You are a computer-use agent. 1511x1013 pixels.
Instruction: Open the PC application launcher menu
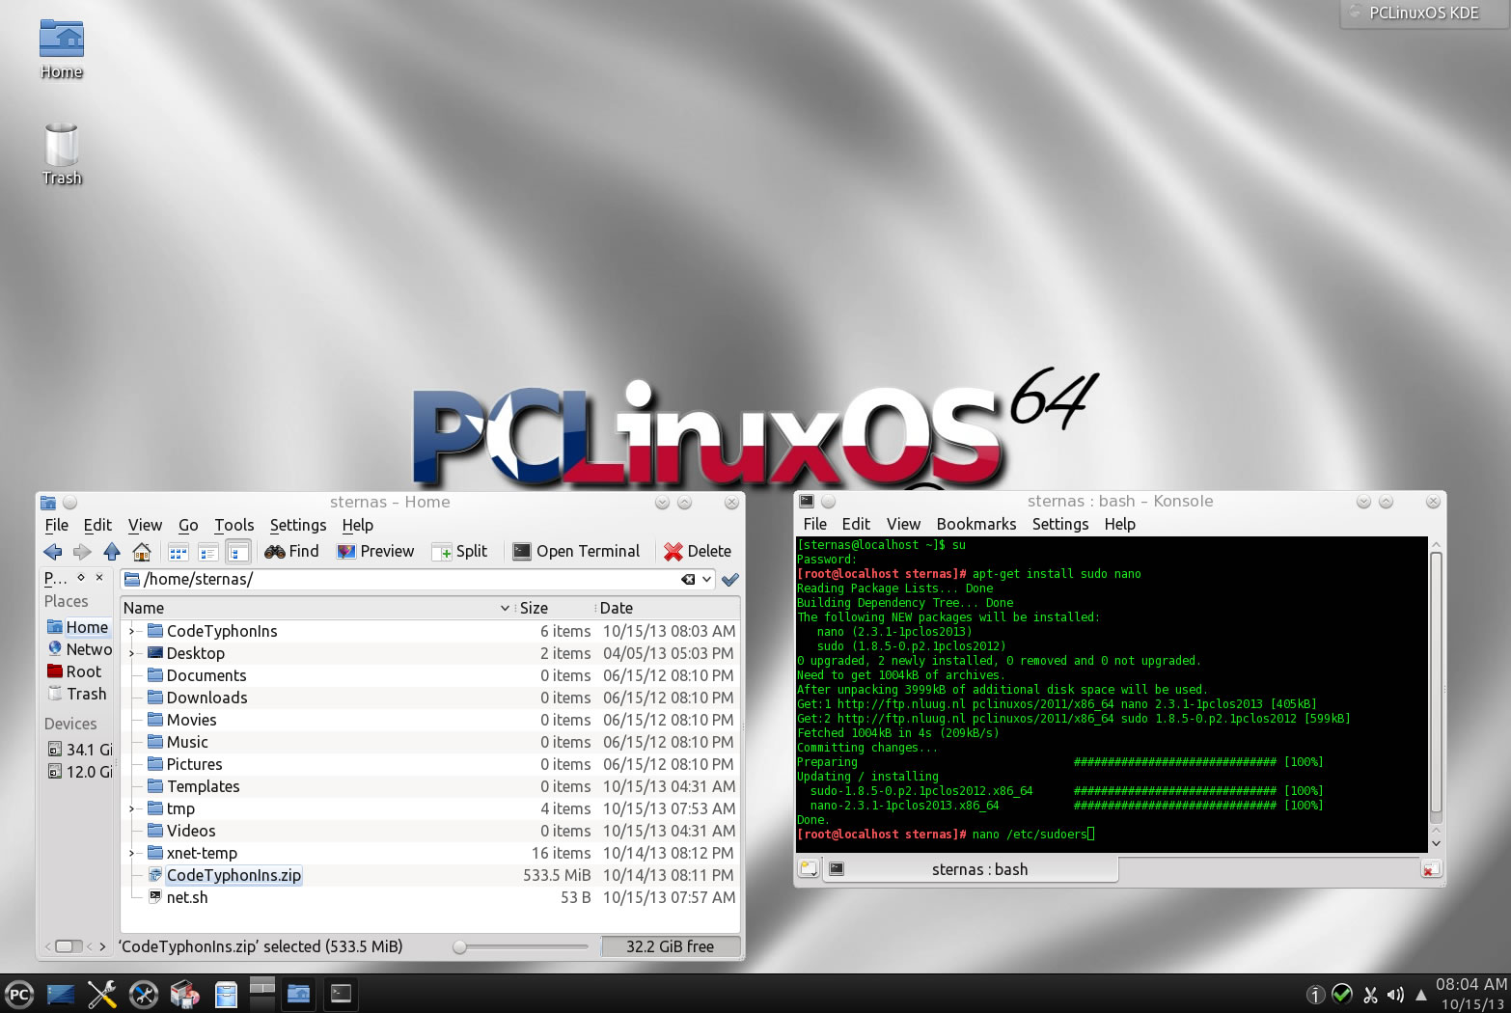click(19, 994)
